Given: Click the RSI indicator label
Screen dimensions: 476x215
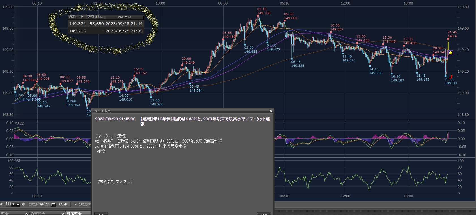Looking at the screenshot, I should click(x=17, y=161).
